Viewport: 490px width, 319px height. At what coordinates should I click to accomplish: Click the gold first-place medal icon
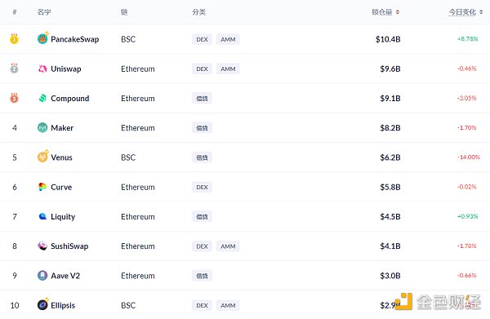point(14,38)
